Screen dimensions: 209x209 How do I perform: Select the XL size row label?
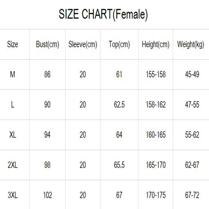(13, 135)
